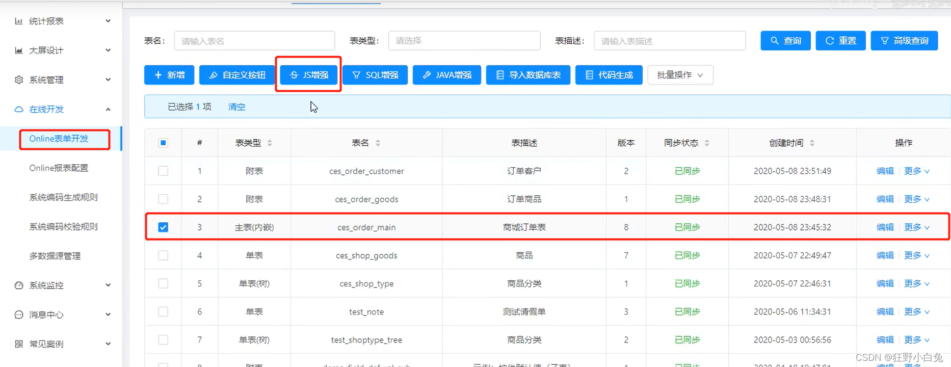Click 编辑 for ces_order_customer row
The height and width of the screenshot is (367, 951).
(885, 171)
